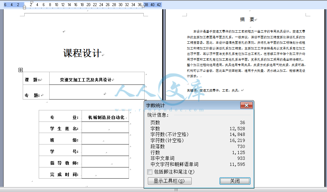The image size is (327, 192).
Task: Click the 变速叉加工工艺及夹具设计 table cell
Action: (x=97, y=78)
